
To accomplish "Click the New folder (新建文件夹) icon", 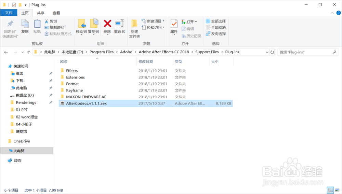I will [134, 24].
